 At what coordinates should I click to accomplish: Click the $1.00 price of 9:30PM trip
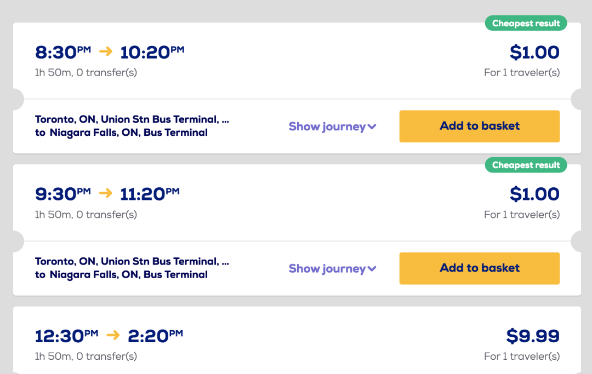(x=534, y=194)
